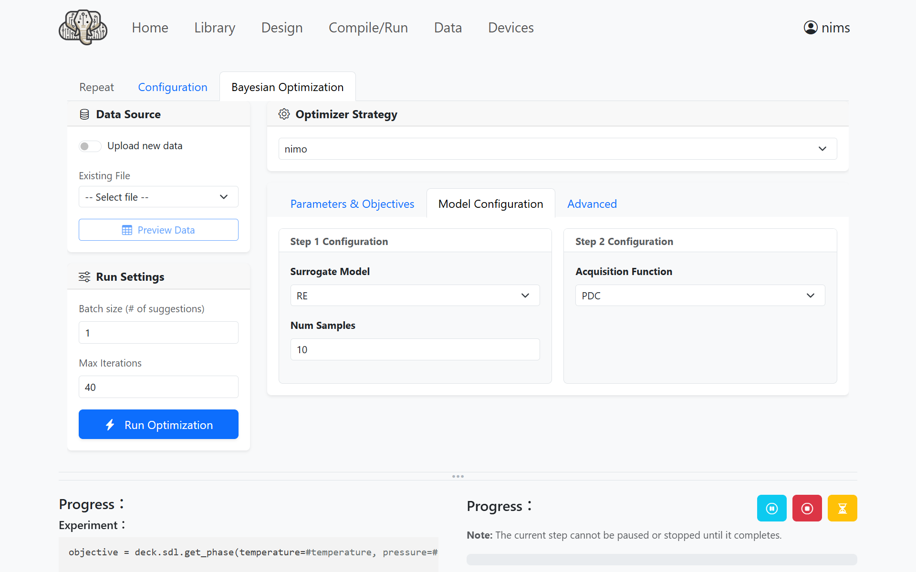Toggle the Upload new data switch
916x572 pixels.
pos(90,146)
